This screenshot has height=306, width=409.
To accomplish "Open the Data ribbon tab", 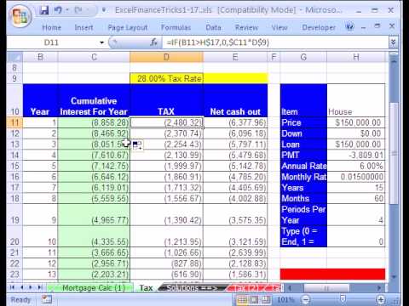I will tap(213, 27).
